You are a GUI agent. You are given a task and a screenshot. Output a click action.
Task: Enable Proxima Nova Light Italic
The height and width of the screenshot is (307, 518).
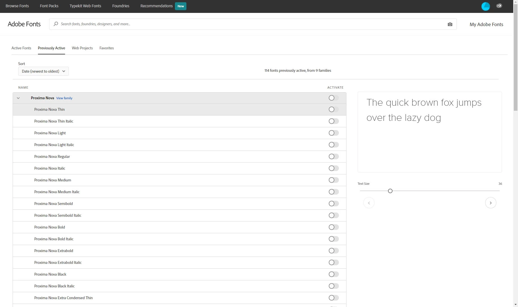click(x=334, y=145)
